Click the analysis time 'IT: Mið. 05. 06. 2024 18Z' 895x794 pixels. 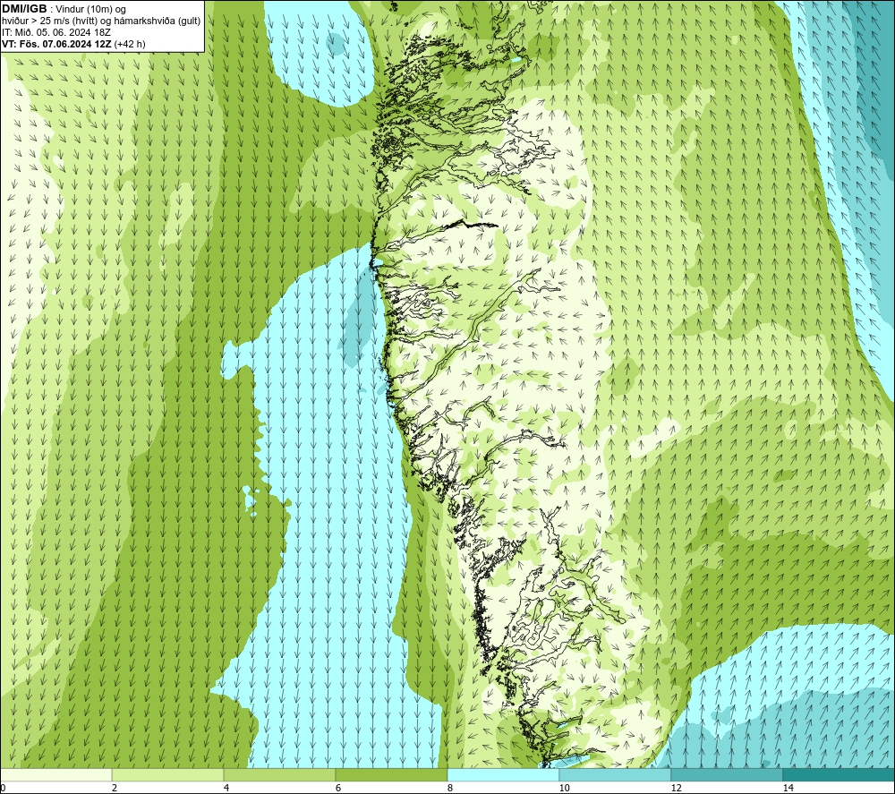click(x=55, y=32)
